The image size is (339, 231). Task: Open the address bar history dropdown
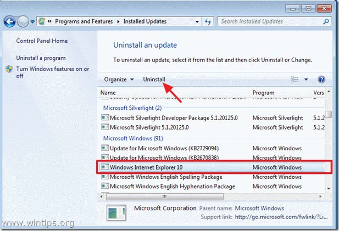(x=197, y=21)
